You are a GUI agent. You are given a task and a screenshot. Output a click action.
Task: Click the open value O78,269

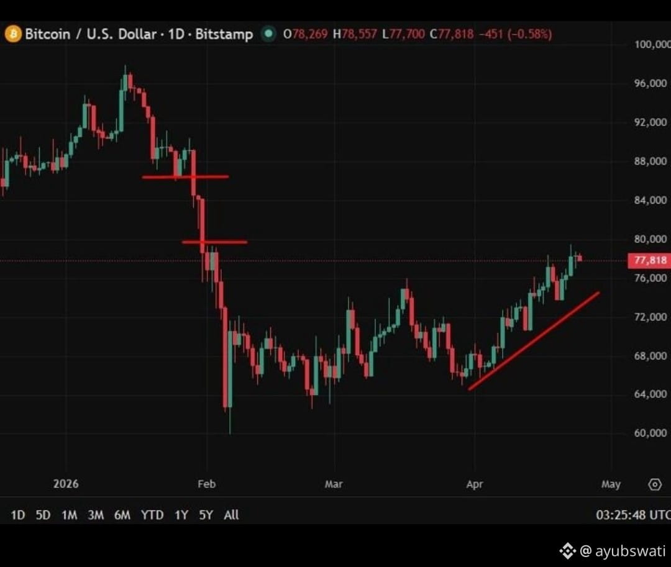coord(305,34)
